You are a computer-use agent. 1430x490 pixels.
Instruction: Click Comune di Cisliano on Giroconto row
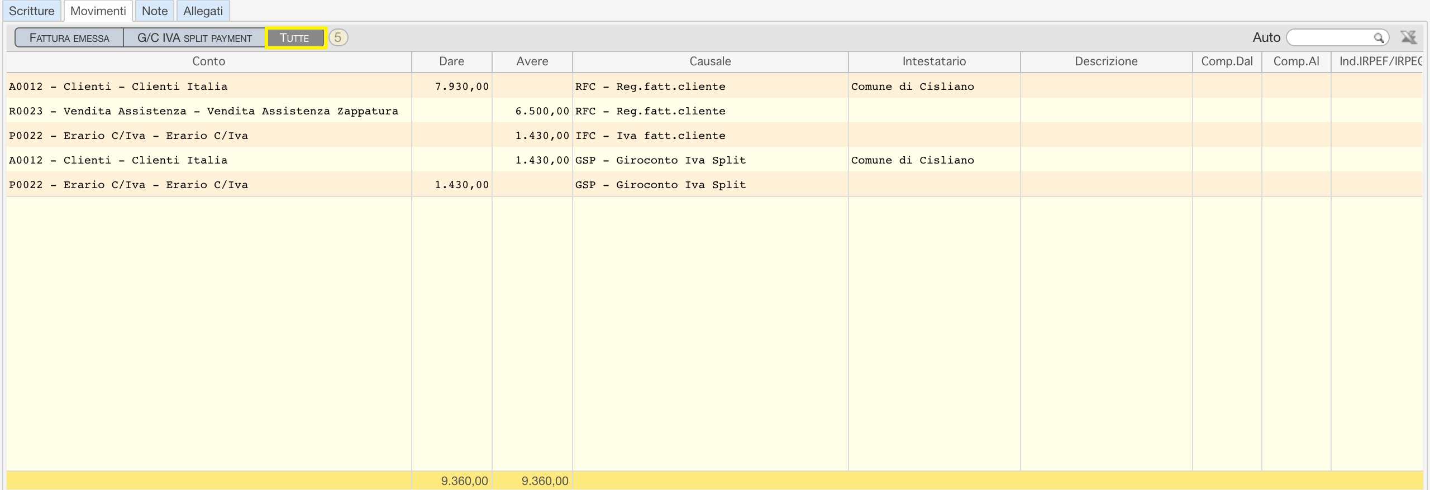913,160
